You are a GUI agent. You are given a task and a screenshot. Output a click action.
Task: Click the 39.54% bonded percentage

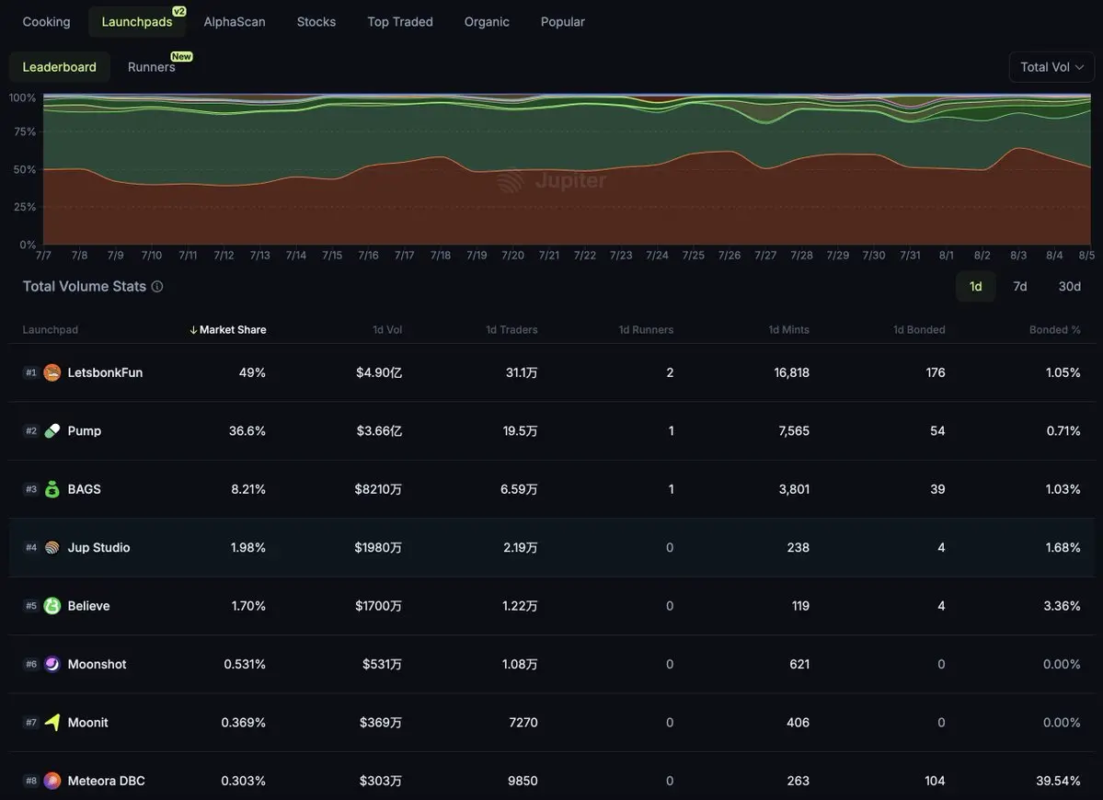point(1059,781)
